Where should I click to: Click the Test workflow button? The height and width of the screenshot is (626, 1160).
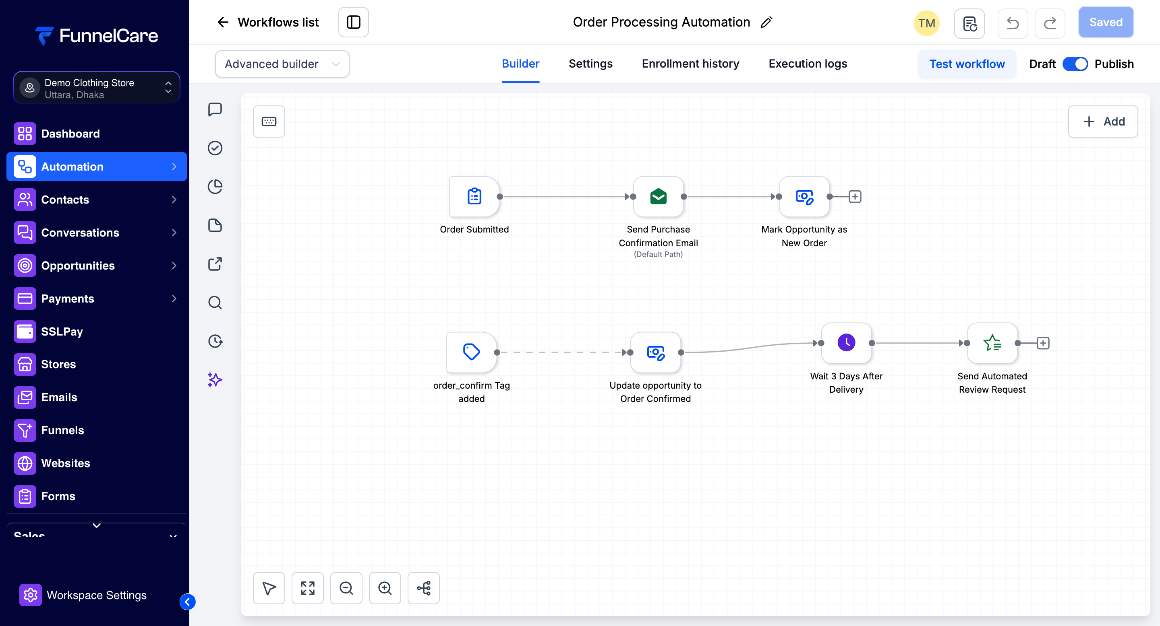point(967,64)
